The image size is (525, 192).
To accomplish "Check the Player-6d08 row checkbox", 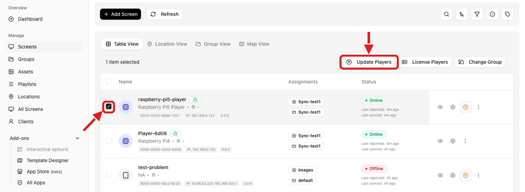I will tap(108, 141).
